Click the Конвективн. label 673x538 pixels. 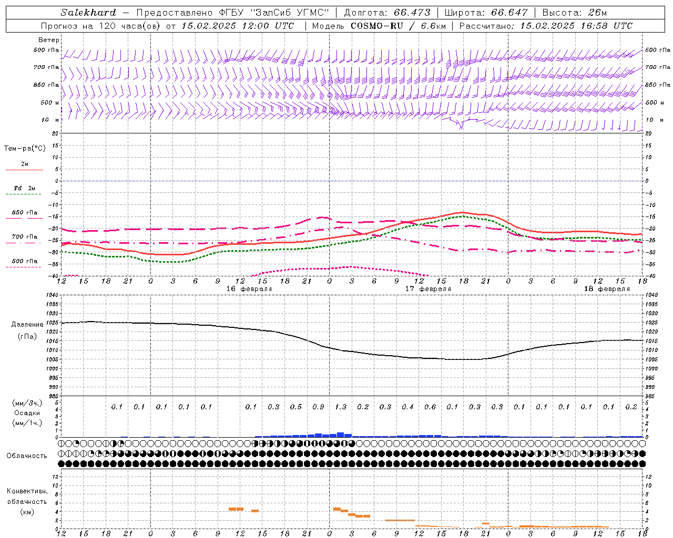pos(27,491)
